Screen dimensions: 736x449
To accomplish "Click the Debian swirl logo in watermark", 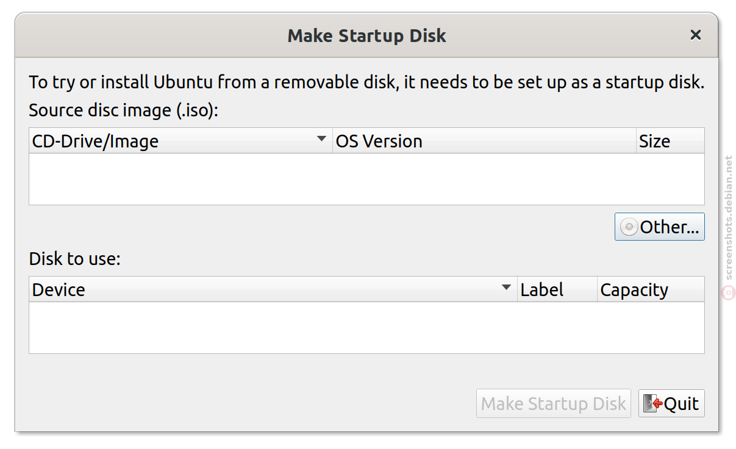I will [728, 292].
